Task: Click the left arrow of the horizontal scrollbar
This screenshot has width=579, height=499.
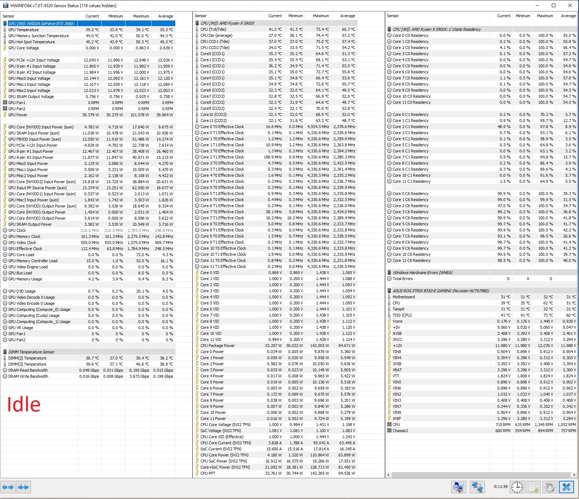Action: 389,475
